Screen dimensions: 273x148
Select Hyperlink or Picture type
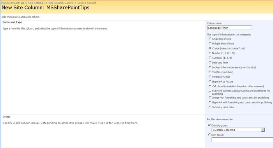pos(210,81)
